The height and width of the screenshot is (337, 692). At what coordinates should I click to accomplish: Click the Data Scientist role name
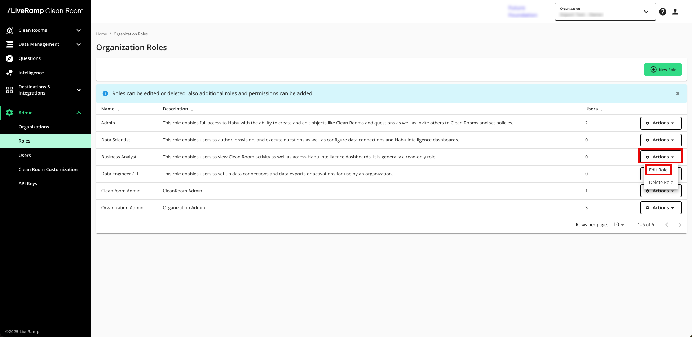coord(116,140)
